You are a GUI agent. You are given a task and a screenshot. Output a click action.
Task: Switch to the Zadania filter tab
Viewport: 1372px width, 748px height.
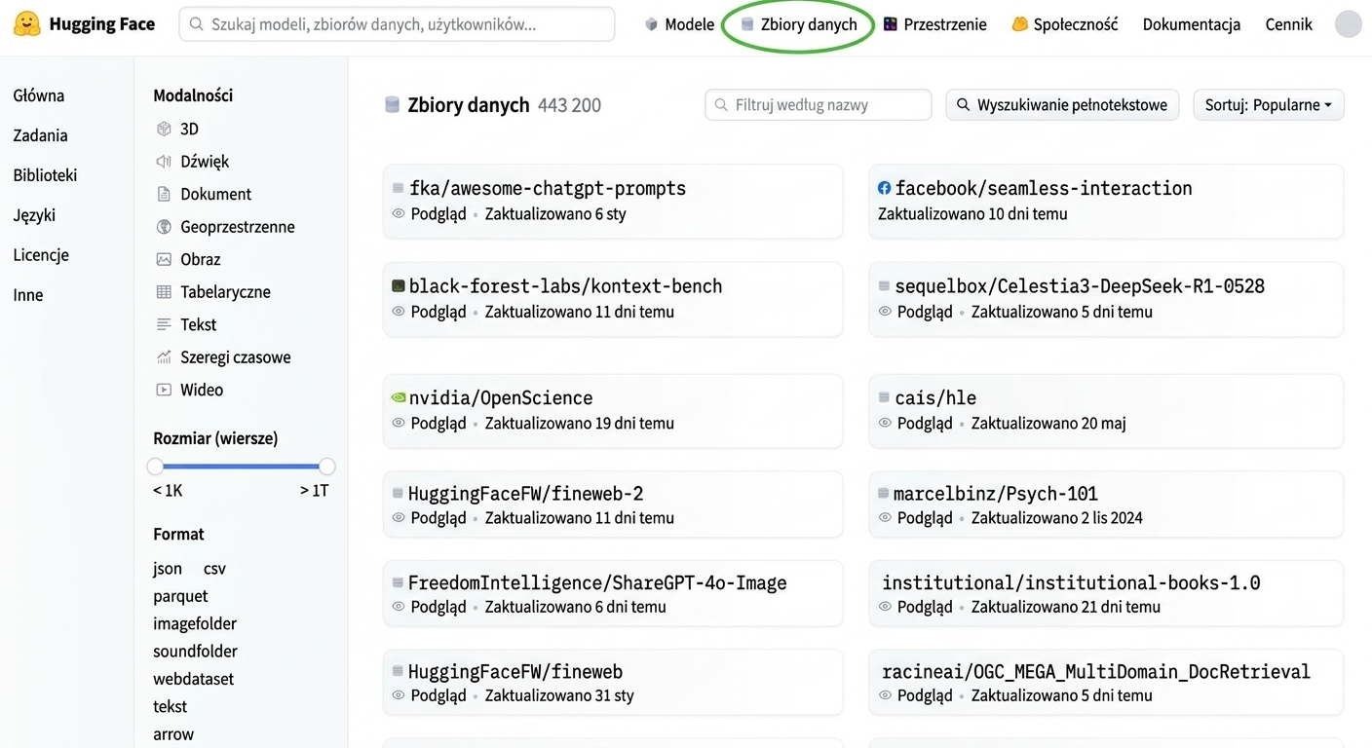(41, 135)
